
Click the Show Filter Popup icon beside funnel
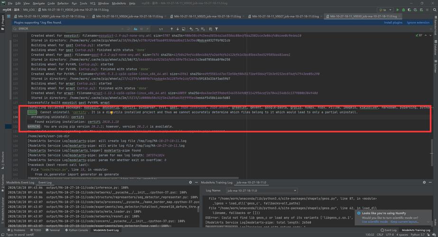[210, 29]
